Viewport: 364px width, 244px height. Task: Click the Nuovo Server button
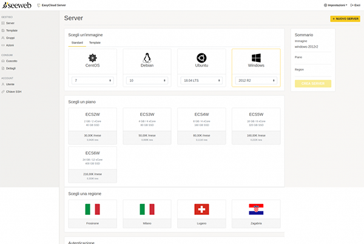pos(345,19)
